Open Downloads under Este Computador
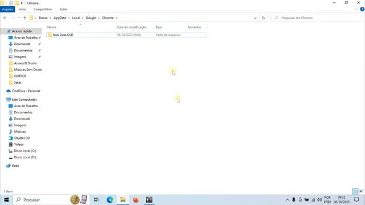The height and width of the screenshot is (205, 365). pos(22,119)
